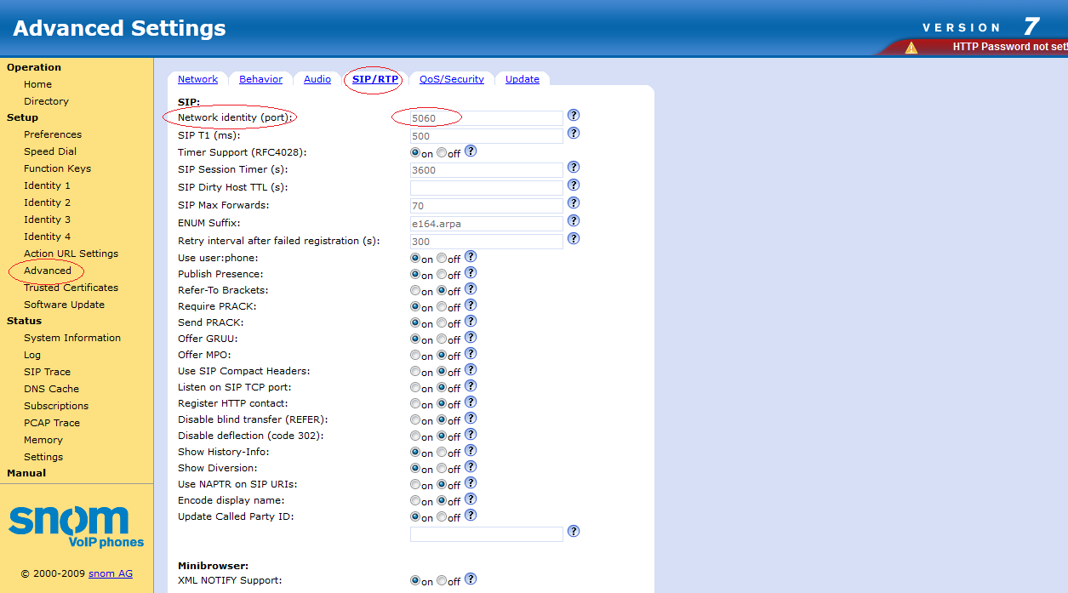Click the SIP Dirty Host TTL field
The image size is (1068, 593).
486,188
